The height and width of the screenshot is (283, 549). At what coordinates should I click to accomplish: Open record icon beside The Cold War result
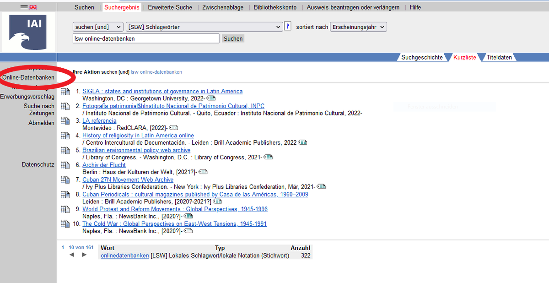point(65,224)
